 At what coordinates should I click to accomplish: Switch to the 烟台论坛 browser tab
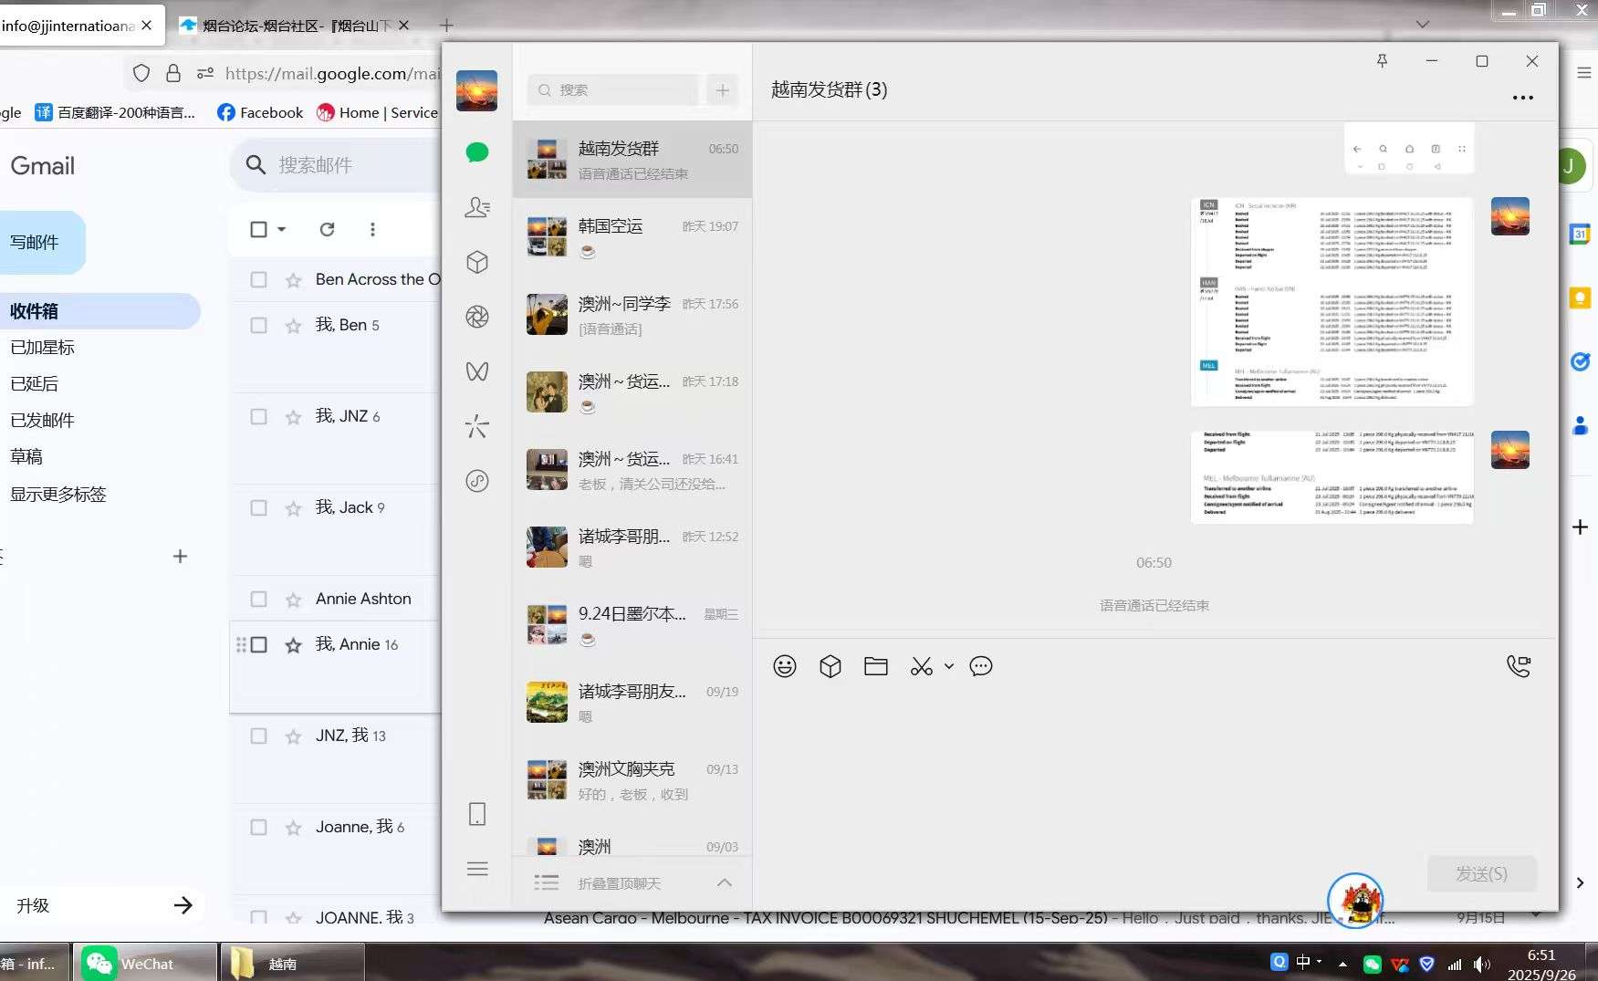click(292, 26)
